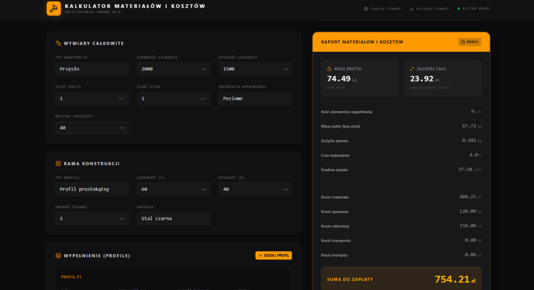534x290 pixels.
Task: Click the Ilość elementów wypełnienia value 9
Action: pos(472,112)
